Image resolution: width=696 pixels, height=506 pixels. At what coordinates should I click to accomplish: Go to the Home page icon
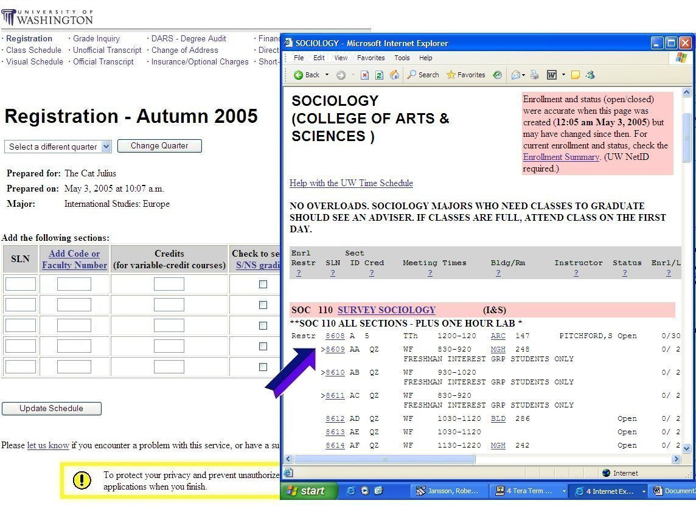(x=394, y=75)
